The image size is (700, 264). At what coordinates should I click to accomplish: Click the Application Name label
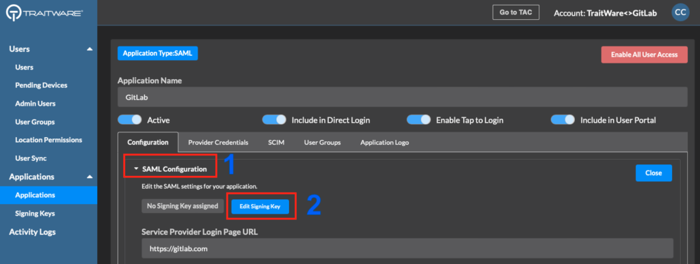(150, 80)
